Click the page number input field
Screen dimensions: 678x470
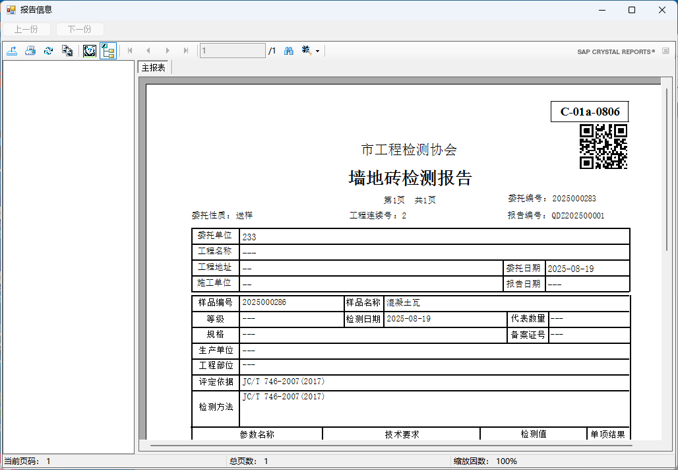[x=232, y=51]
